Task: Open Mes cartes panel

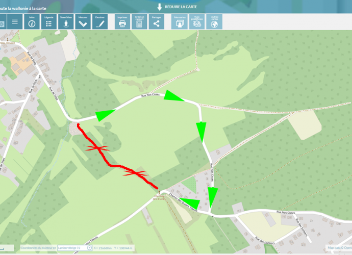Action: pyautogui.click(x=180, y=21)
